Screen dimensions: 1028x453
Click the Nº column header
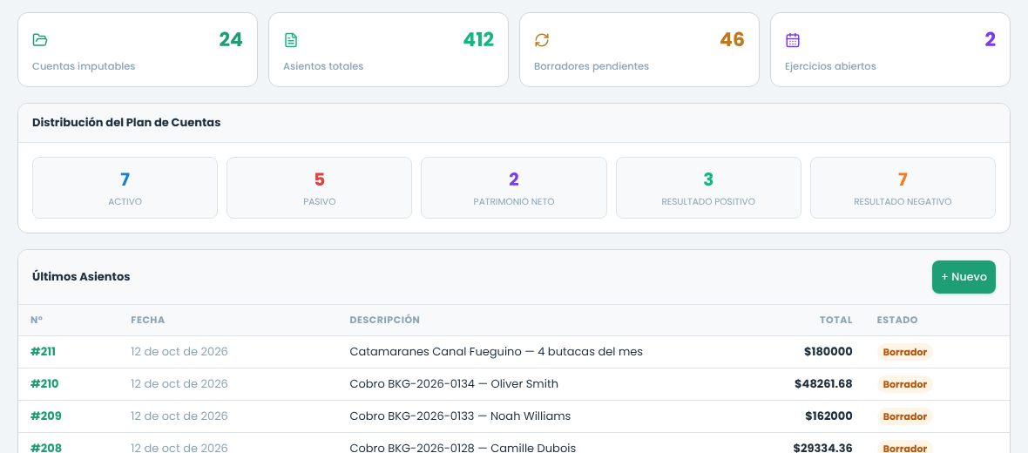(x=37, y=320)
